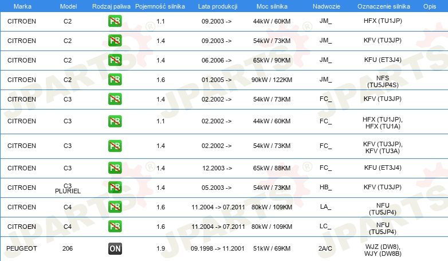Click the 2A/C body code
Viewport: 448px width, 261px height.
325,248
